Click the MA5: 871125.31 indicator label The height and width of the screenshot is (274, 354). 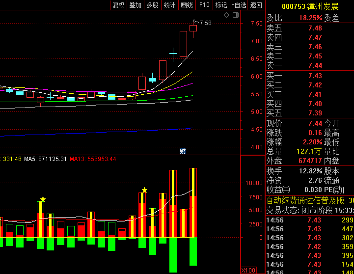[45, 159]
